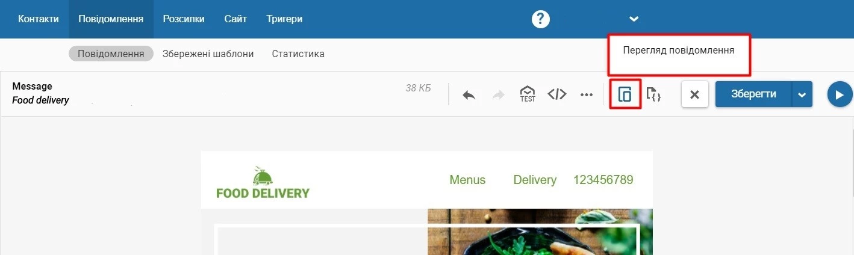The image size is (854, 255).
Task: Click the dynamic content braces icon
Action: tap(654, 94)
